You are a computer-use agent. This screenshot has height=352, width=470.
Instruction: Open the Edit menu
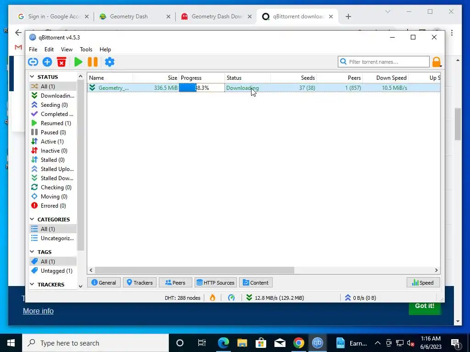pos(49,49)
